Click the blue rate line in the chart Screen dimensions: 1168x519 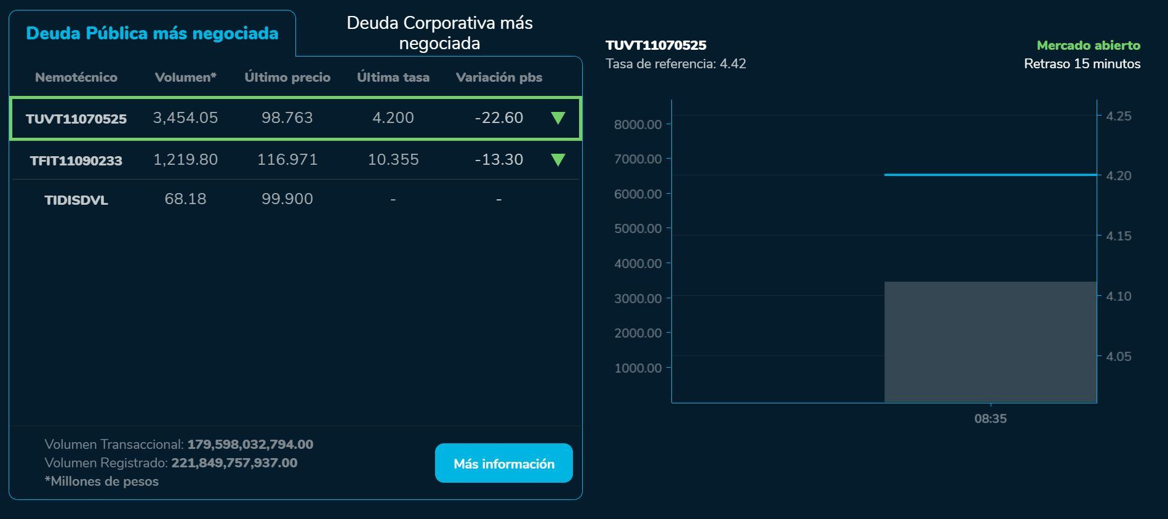click(x=991, y=175)
